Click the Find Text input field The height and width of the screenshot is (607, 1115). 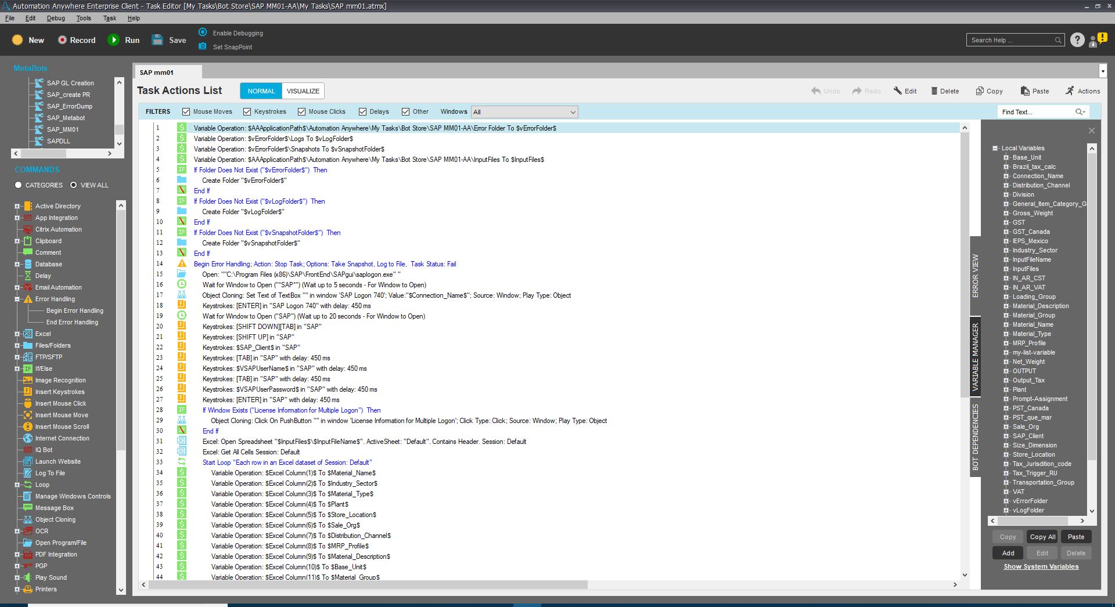pos(1036,112)
